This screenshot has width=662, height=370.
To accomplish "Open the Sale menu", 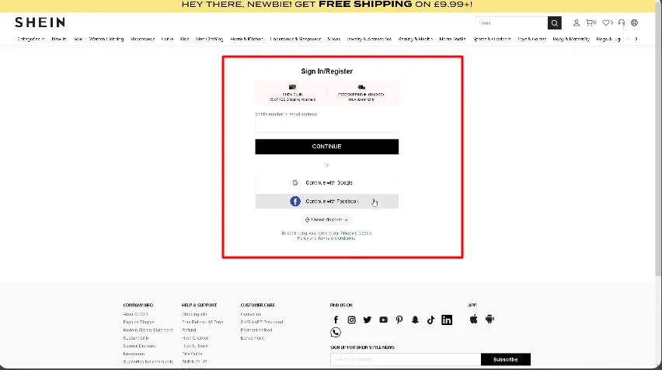I will coord(78,39).
